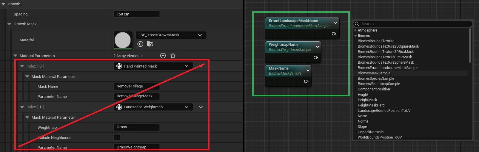The image size is (479, 152).
Task: Click output pin of ErrantLandscapeMaskName node
Action: [x=334, y=34]
